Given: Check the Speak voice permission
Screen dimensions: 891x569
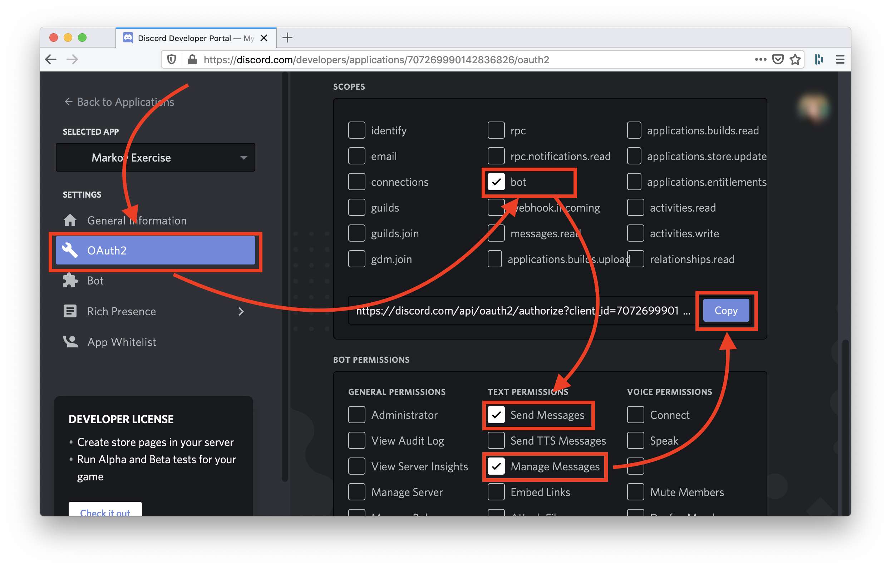Looking at the screenshot, I should coord(636,441).
